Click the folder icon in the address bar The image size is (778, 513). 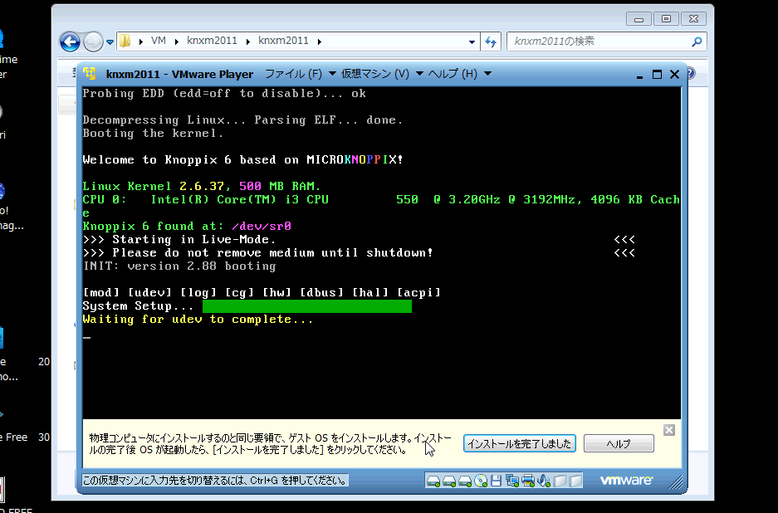(125, 41)
